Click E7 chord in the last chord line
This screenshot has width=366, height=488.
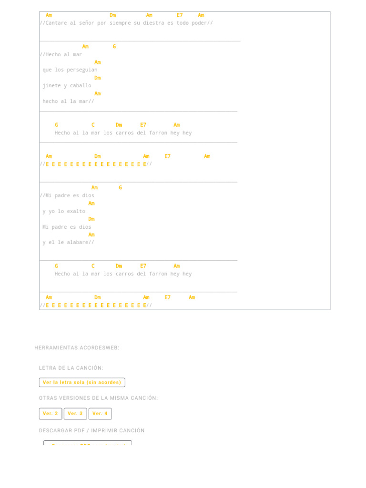pyautogui.click(x=168, y=297)
